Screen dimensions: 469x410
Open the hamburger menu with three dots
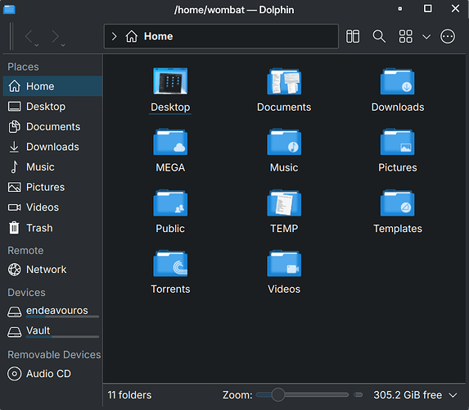[x=448, y=36]
